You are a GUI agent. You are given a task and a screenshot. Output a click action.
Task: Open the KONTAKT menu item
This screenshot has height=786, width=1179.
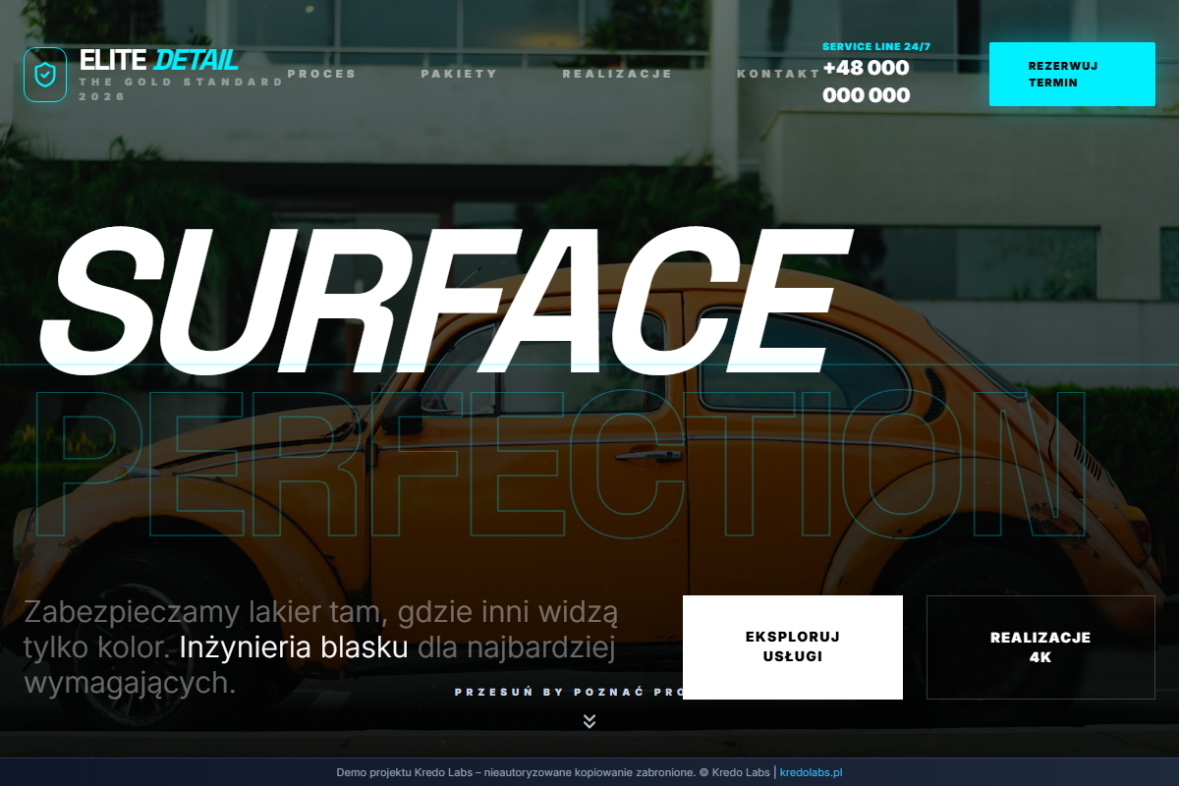coord(778,74)
